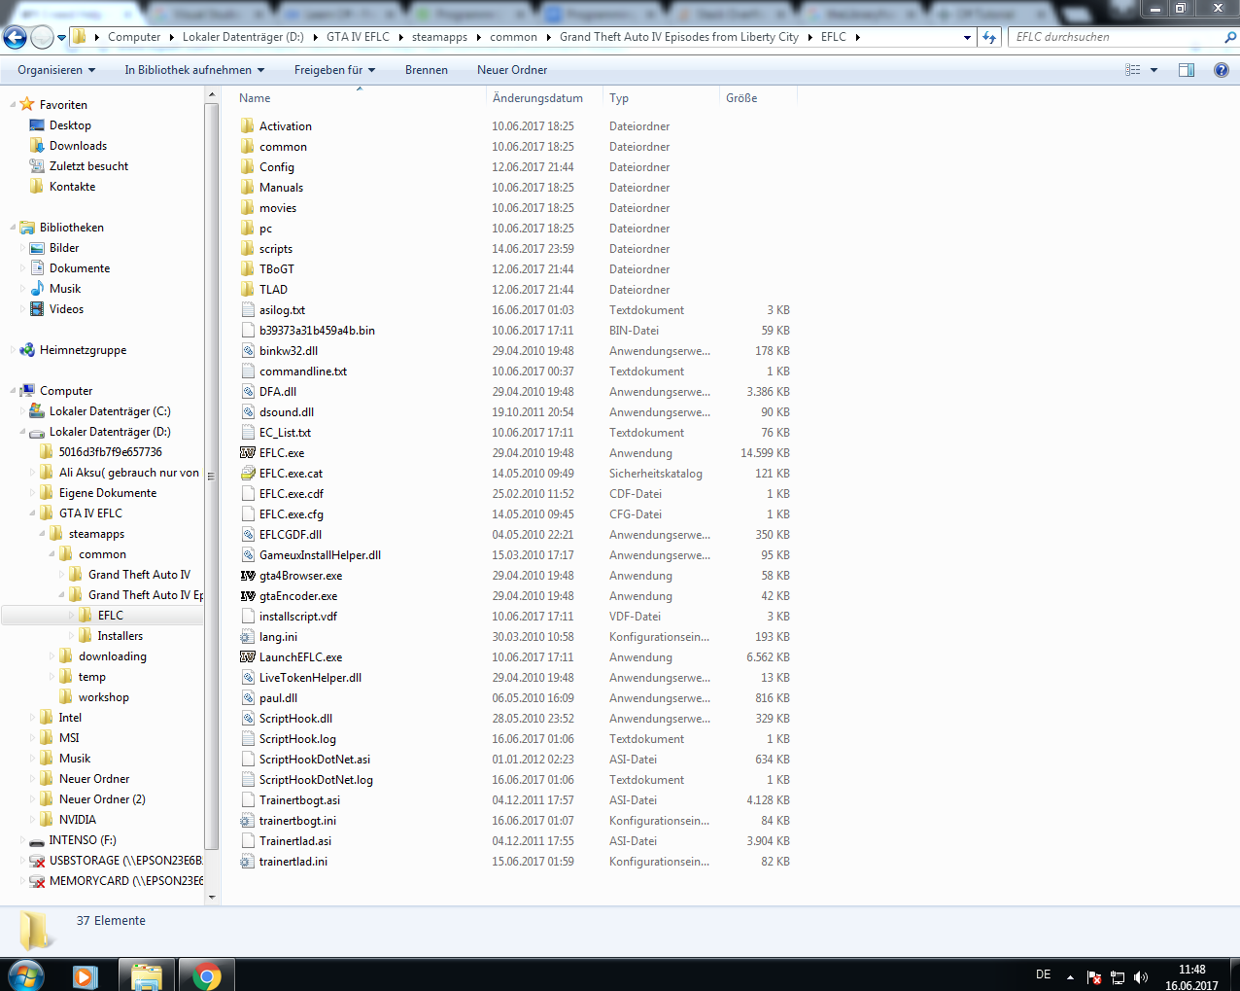Open the view options dropdown arrow
Image resolution: width=1240 pixels, height=991 pixels.
(x=1154, y=70)
